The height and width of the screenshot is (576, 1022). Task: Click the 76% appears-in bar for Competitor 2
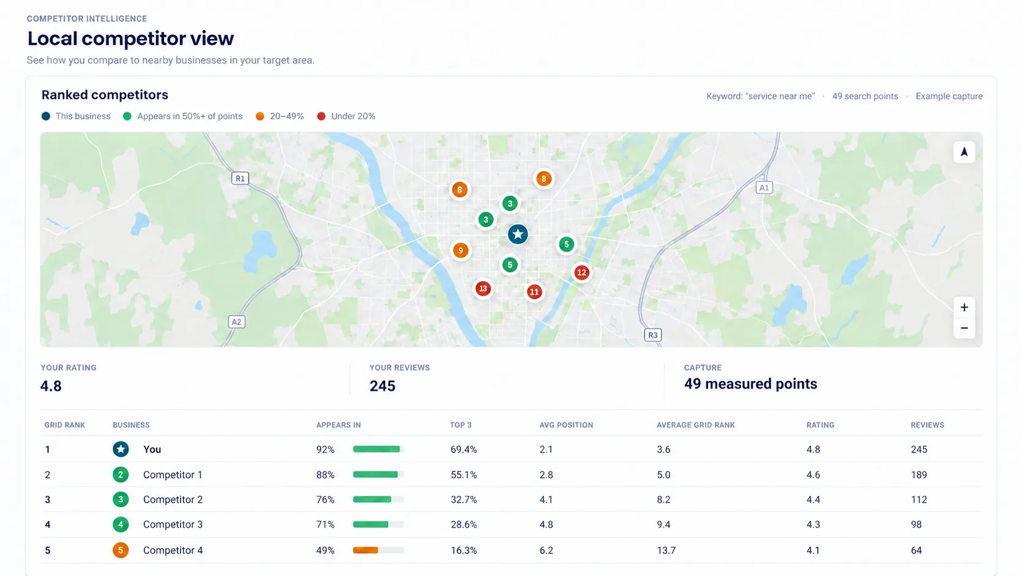pyautogui.click(x=379, y=500)
